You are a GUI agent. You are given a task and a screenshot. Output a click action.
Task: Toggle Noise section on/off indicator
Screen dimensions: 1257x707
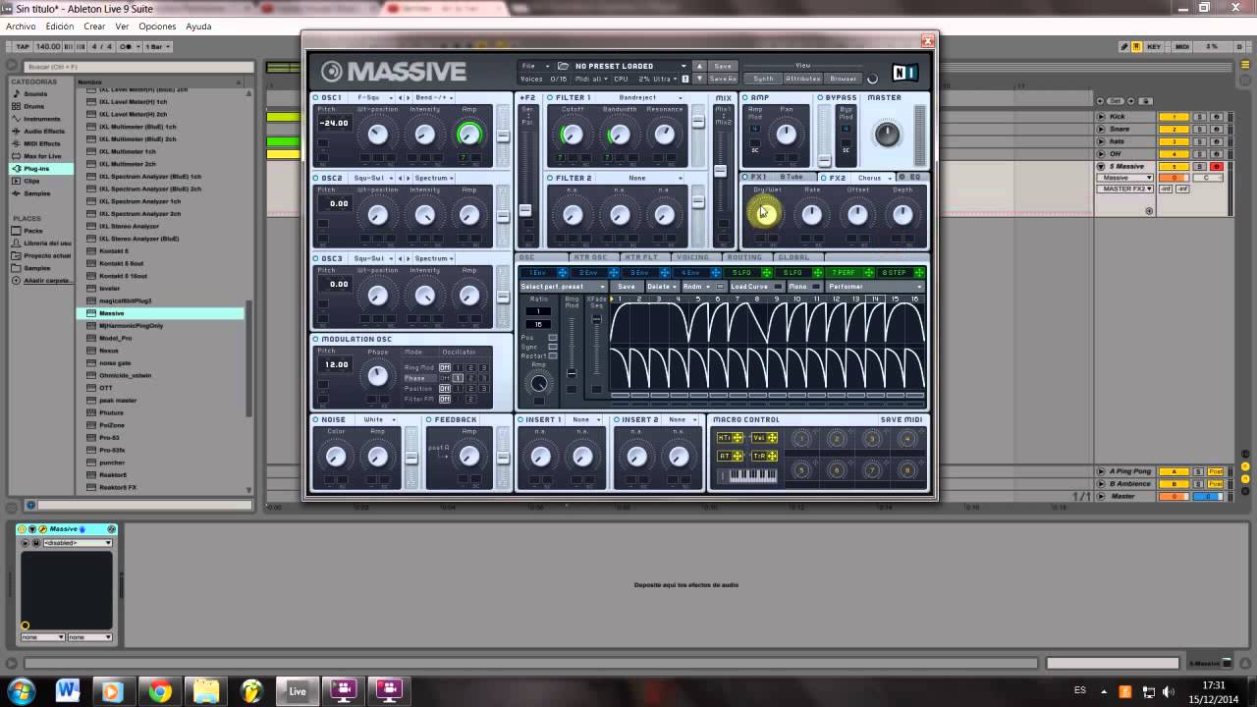(x=316, y=420)
